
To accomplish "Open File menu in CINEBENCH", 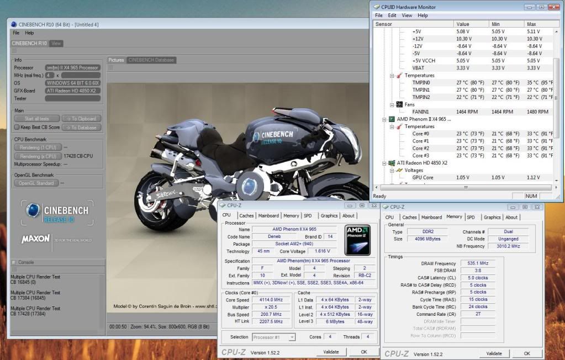I will (x=16, y=33).
